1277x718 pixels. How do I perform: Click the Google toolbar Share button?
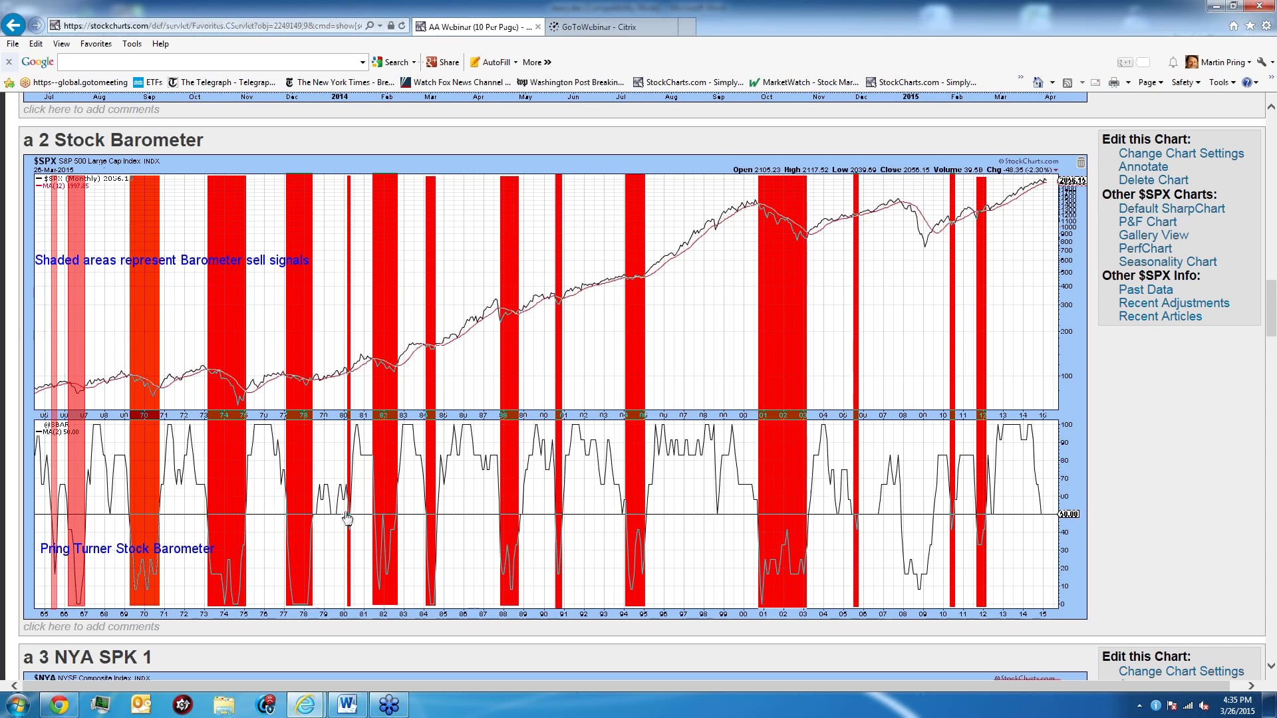point(443,62)
